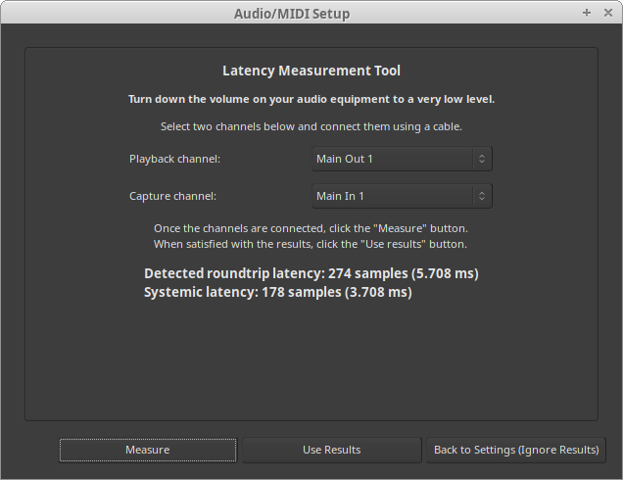Click the "Once the channels are connected" line
Screen dimensions: 623x480
click(311, 228)
